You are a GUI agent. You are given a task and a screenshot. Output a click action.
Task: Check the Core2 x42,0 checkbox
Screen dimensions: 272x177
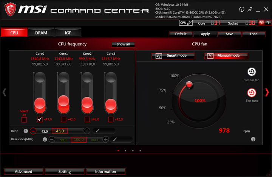pos(87,120)
